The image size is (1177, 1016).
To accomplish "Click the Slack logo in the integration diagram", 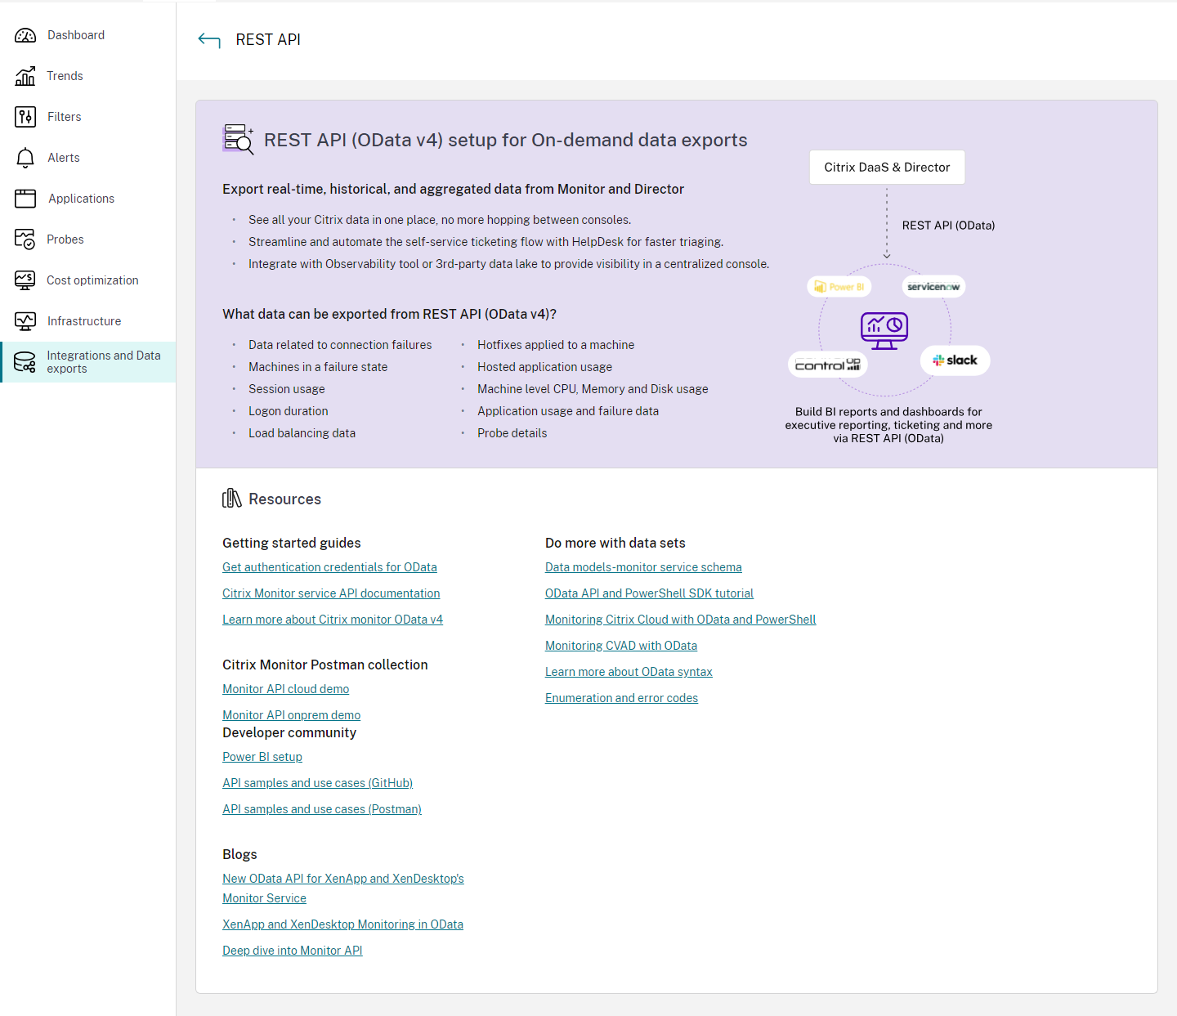I will point(955,360).
